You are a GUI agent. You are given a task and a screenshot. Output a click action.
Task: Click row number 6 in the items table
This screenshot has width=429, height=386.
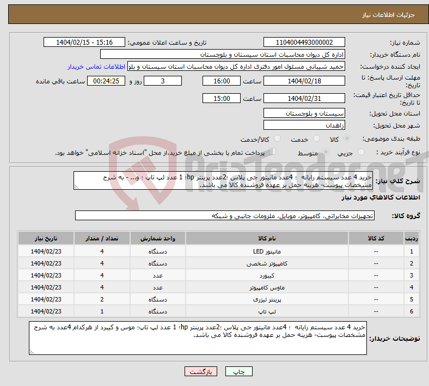(412, 311)
